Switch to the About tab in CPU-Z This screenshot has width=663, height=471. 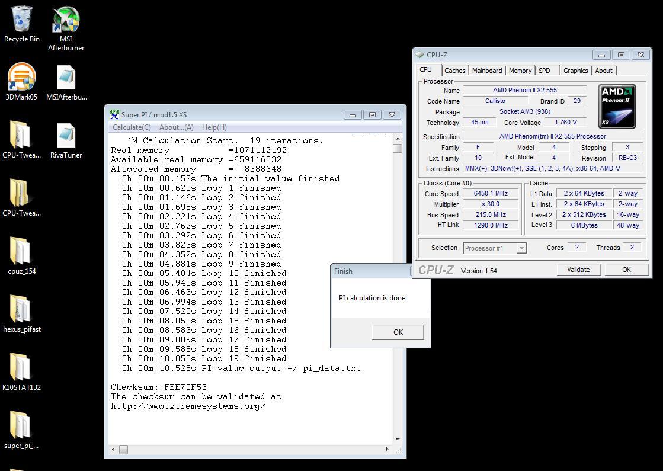click(603, 71)
